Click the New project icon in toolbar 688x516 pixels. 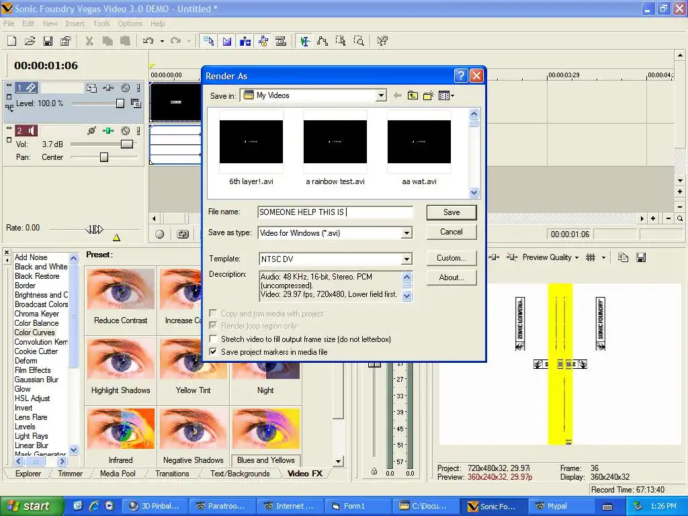coord(12,41)
